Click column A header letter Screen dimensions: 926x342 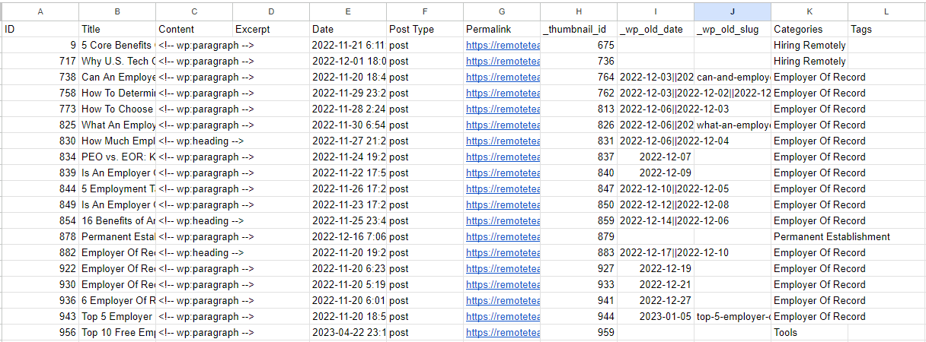click(x=40, y=12)
